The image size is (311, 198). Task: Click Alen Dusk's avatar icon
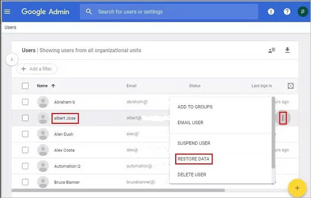[43, 134]
